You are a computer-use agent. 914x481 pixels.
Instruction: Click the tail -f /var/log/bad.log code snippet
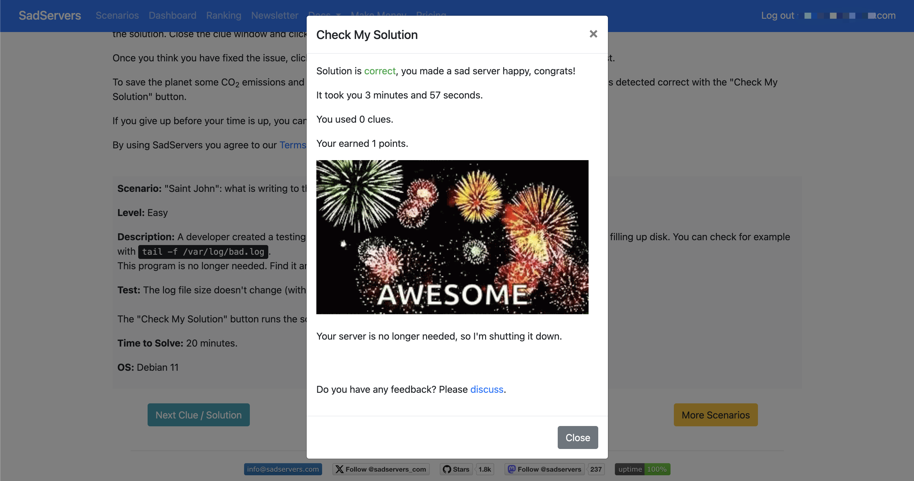(203, 252)
